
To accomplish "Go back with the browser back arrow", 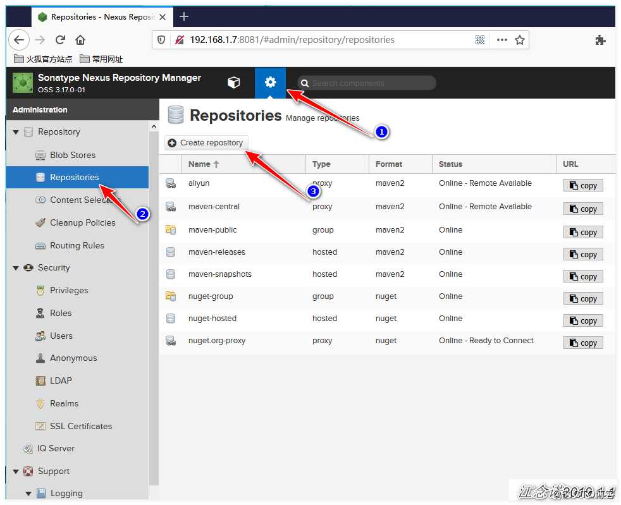I will [18, 40].
